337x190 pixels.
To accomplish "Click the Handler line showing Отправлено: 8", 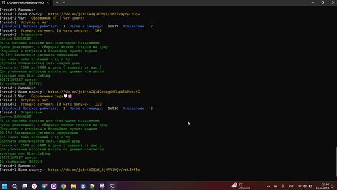I will 77,108.
